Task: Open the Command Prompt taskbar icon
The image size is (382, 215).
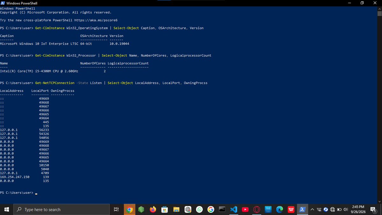Action: 222,209
